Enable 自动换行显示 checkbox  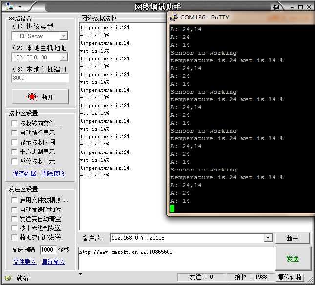(x=14, y=133)
